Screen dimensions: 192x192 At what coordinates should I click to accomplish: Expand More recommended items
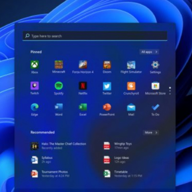click(x=151, y=132)
